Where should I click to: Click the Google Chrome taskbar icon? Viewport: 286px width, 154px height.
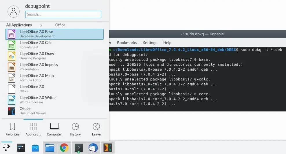point(64,148)
